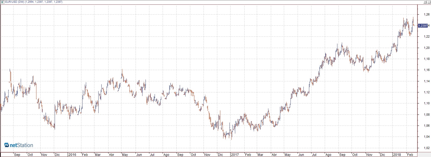Click the Ago label between Jul and Sep 2017

click(328, 155)
